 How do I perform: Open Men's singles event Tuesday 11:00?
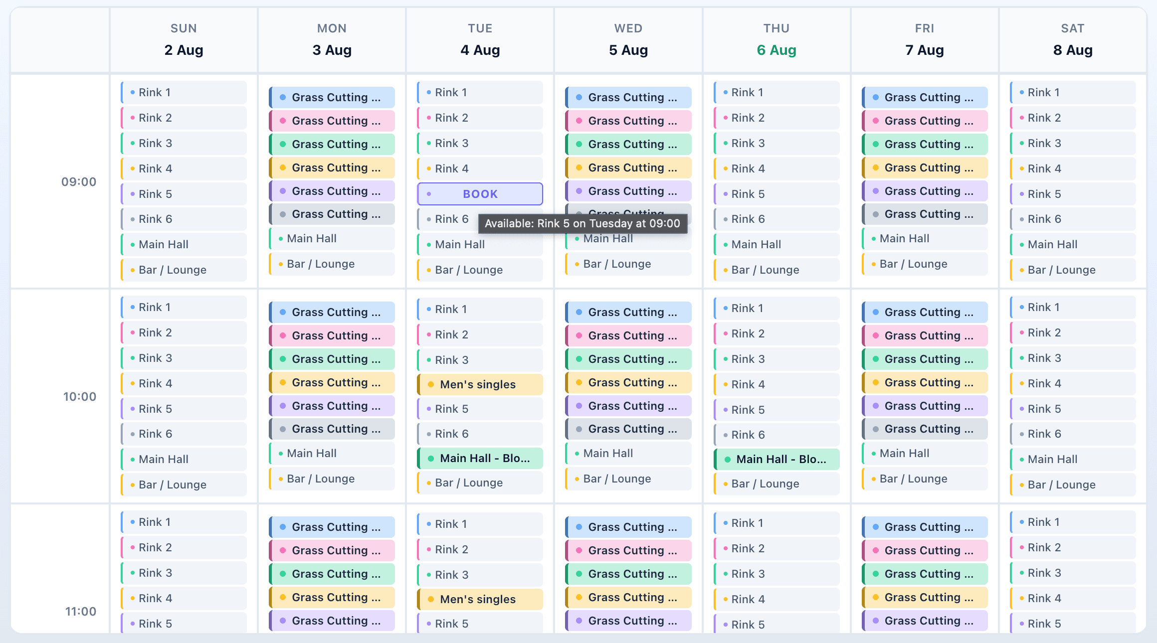[480, 599]
